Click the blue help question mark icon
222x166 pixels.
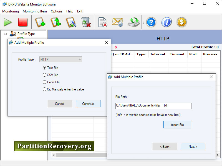151,22
